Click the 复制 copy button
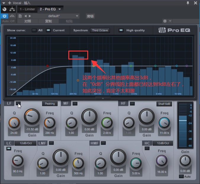 pos(49,21)
